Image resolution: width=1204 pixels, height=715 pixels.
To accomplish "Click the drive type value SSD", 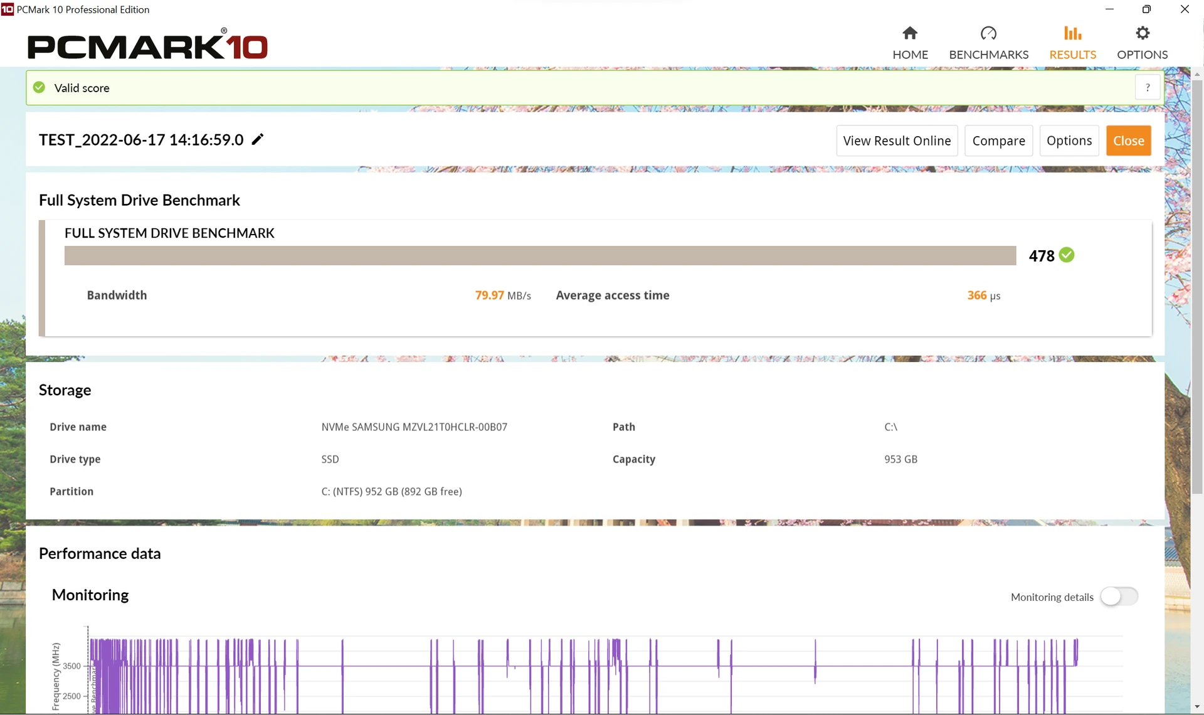I will [330, 459].
